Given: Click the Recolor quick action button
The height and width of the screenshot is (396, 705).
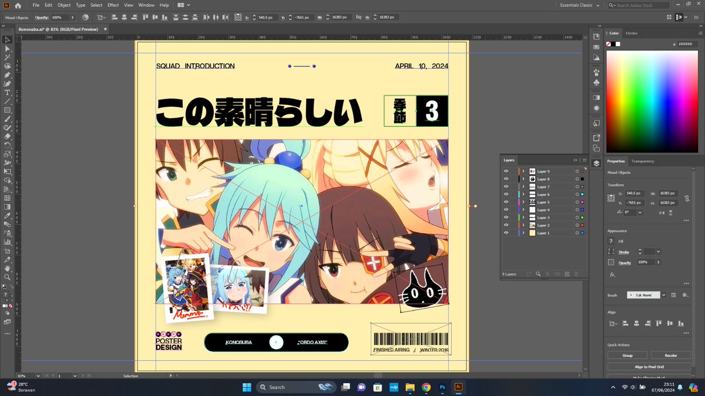Looking at the screenshot, I should pyautogui.click(x=671, y=355).
